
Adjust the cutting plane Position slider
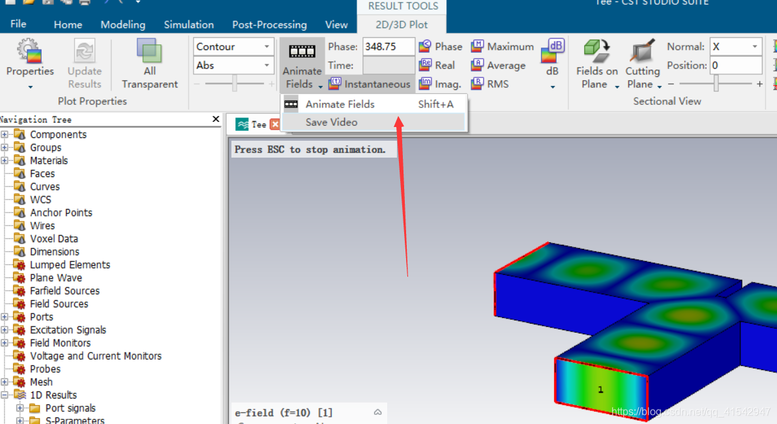click(716, 84)
